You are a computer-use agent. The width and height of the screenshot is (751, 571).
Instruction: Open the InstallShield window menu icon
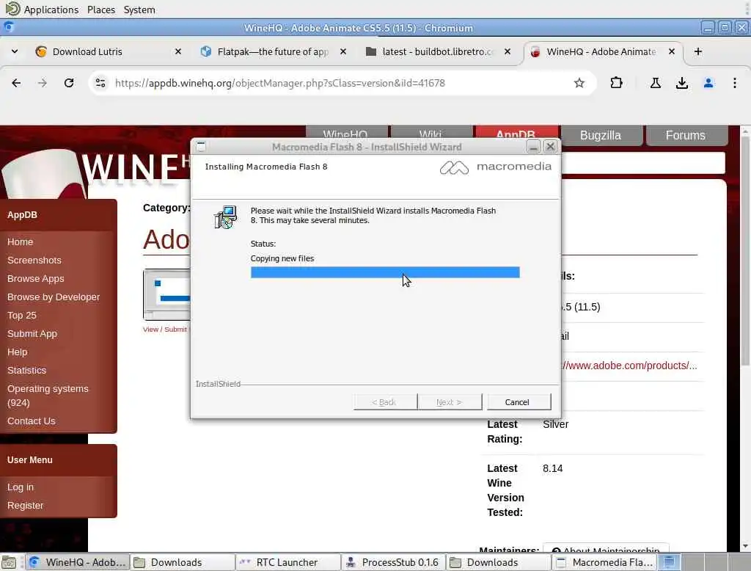[x=201, y=146]
